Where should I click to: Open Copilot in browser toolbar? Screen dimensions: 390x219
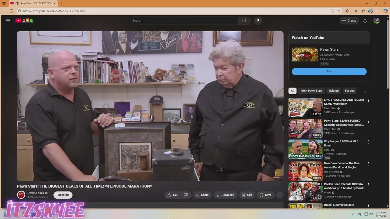[x=385, y=11]
